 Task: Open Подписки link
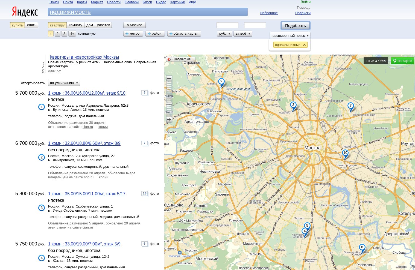303,13
